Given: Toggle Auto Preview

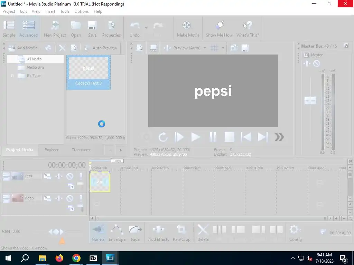Looking at the screenshot, I should (101, 48).
